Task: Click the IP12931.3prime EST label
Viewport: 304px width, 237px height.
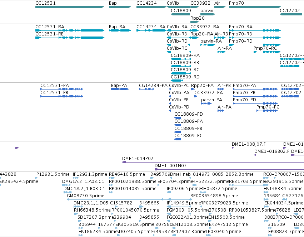Action: point(90,174)
